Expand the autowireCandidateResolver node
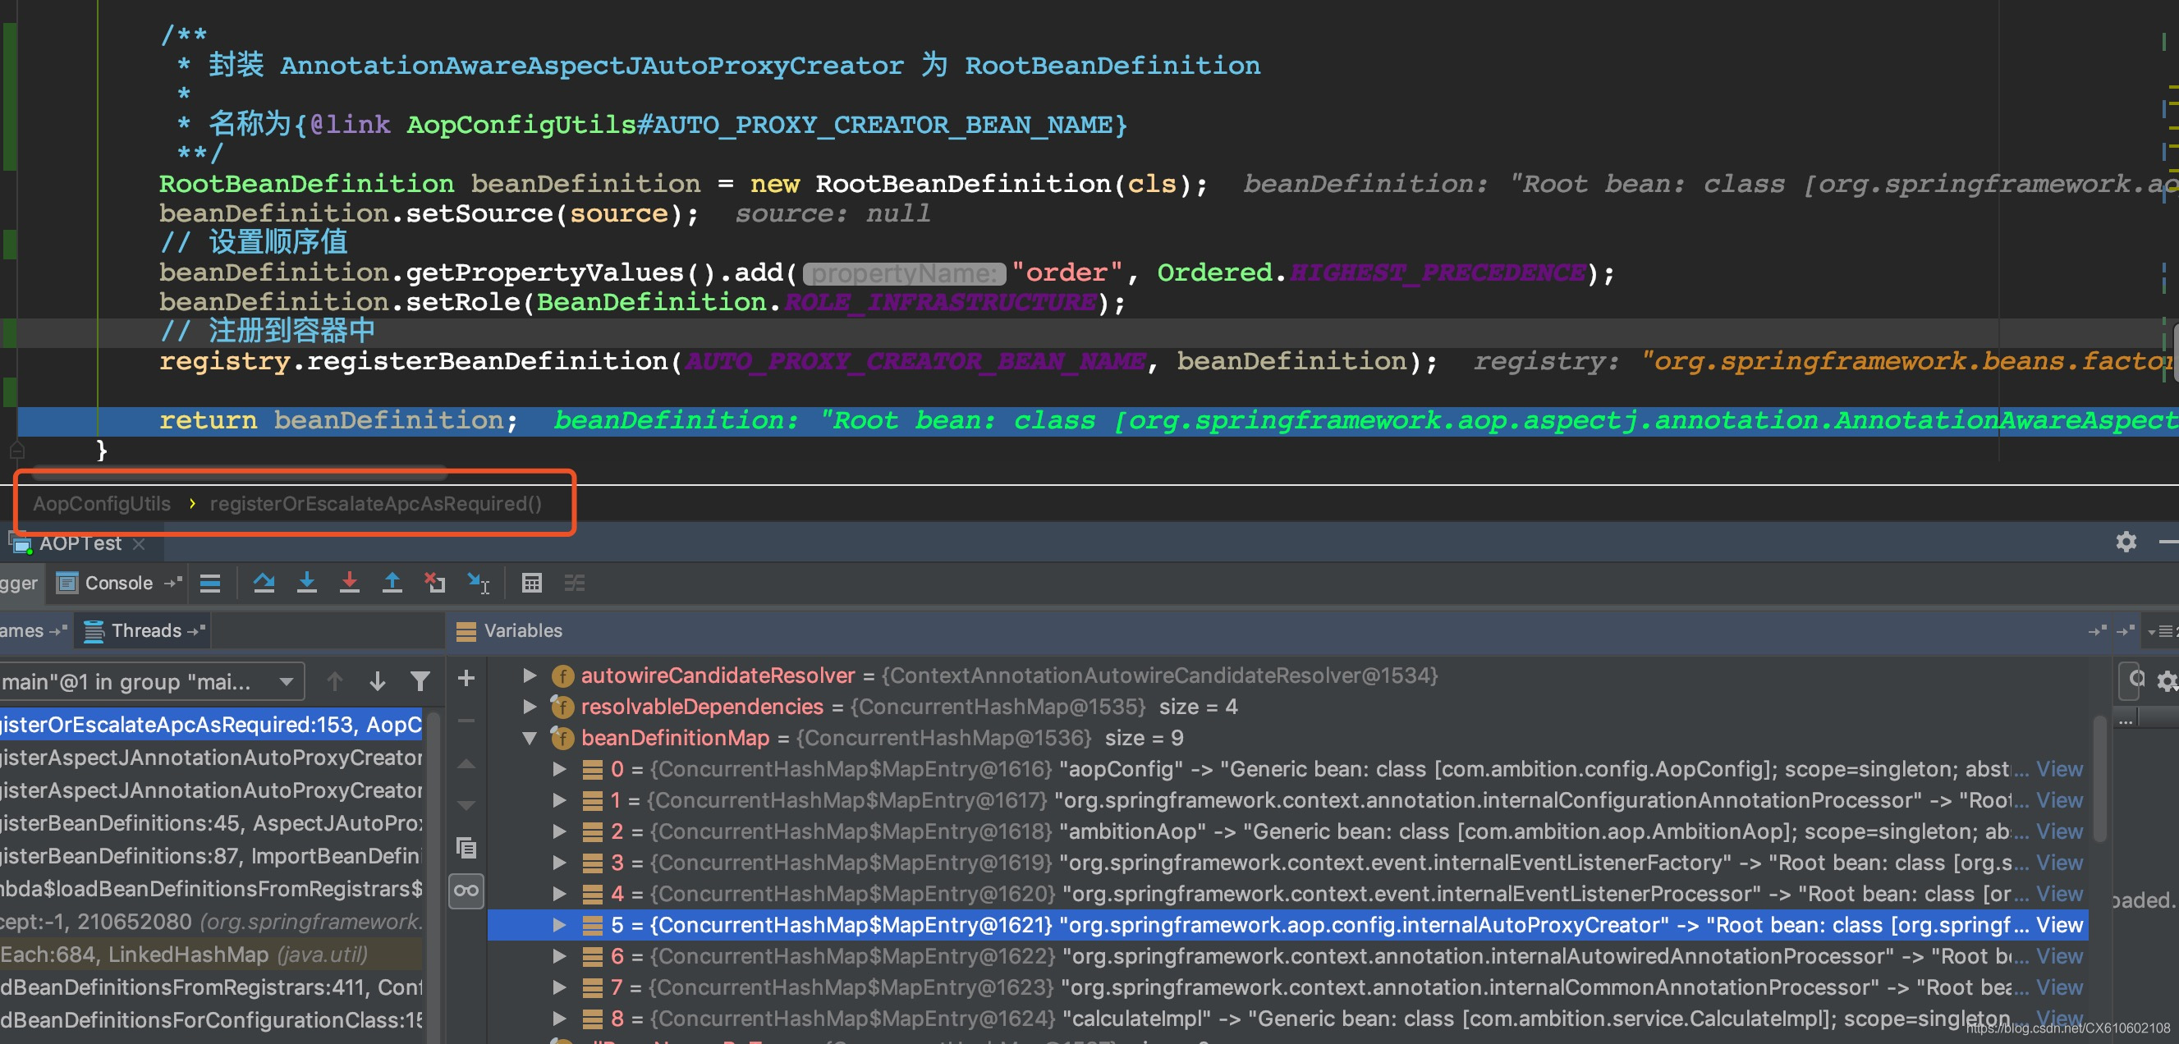This screenshot has height=1044, width=2179. (530, 675)
